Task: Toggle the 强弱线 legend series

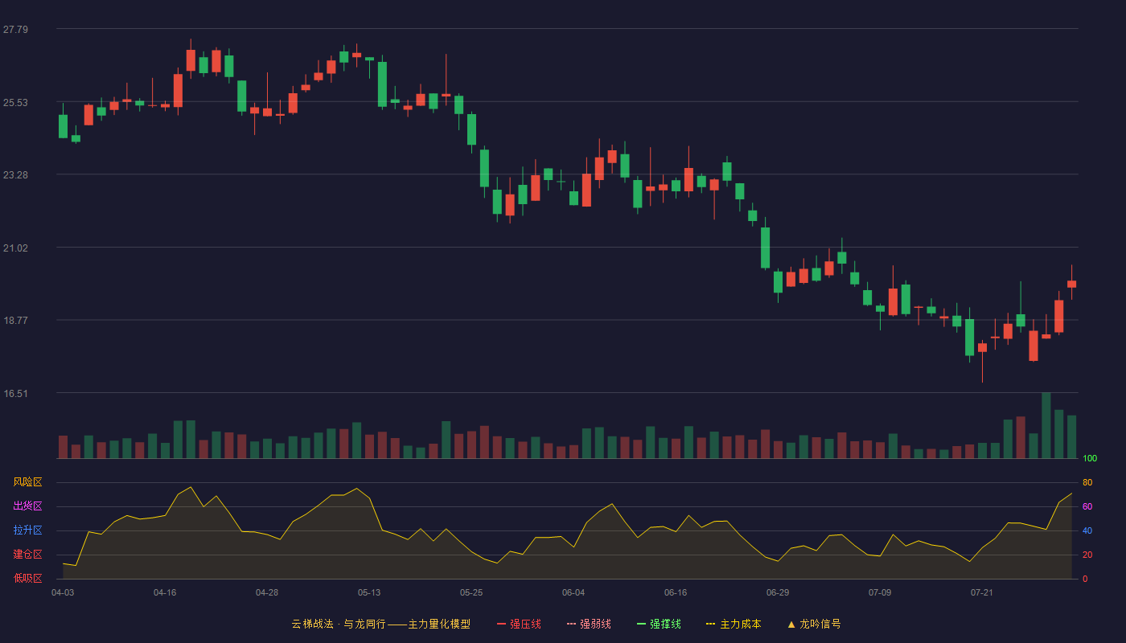Action: (x=589, y=624)
